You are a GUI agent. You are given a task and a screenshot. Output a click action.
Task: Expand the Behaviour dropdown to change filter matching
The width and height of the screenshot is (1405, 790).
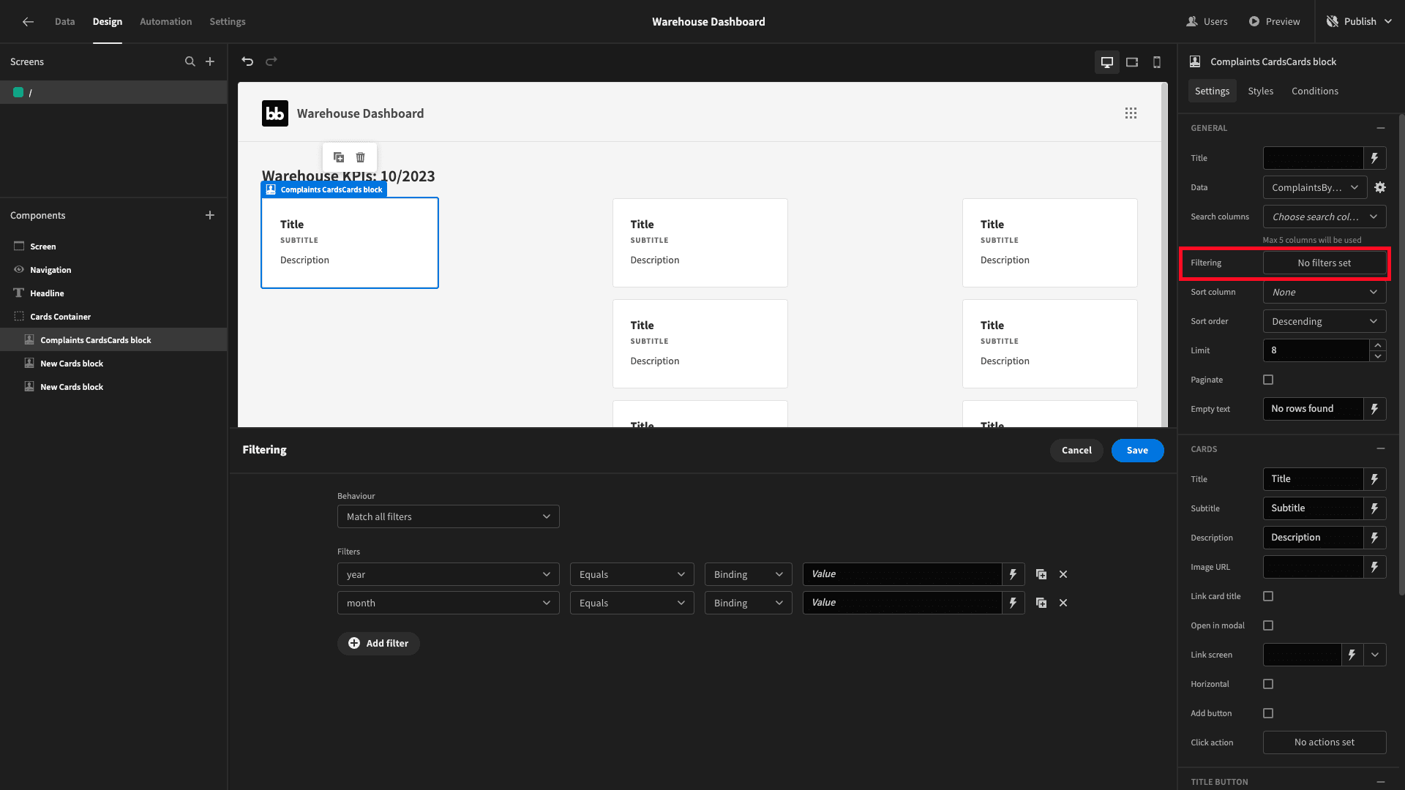[x=447, y=516]
